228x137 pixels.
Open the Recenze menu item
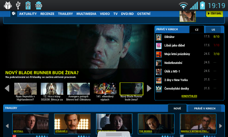[47, 14]
